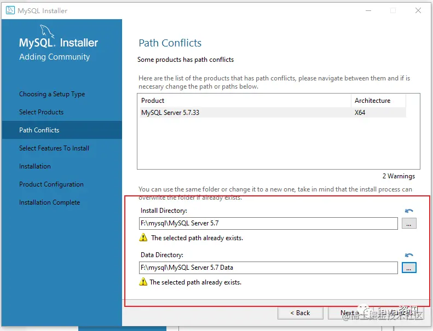Open the Installation Complete step
The height and width of the screenshot is (331, 433).
(x=49, y=202)
